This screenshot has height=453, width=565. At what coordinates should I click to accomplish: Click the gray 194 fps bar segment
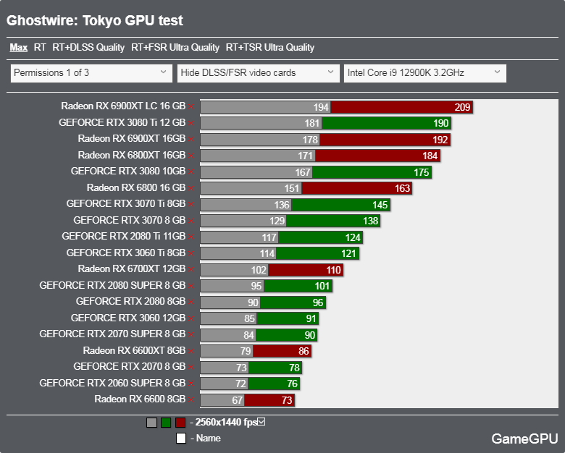coord(266,107)
